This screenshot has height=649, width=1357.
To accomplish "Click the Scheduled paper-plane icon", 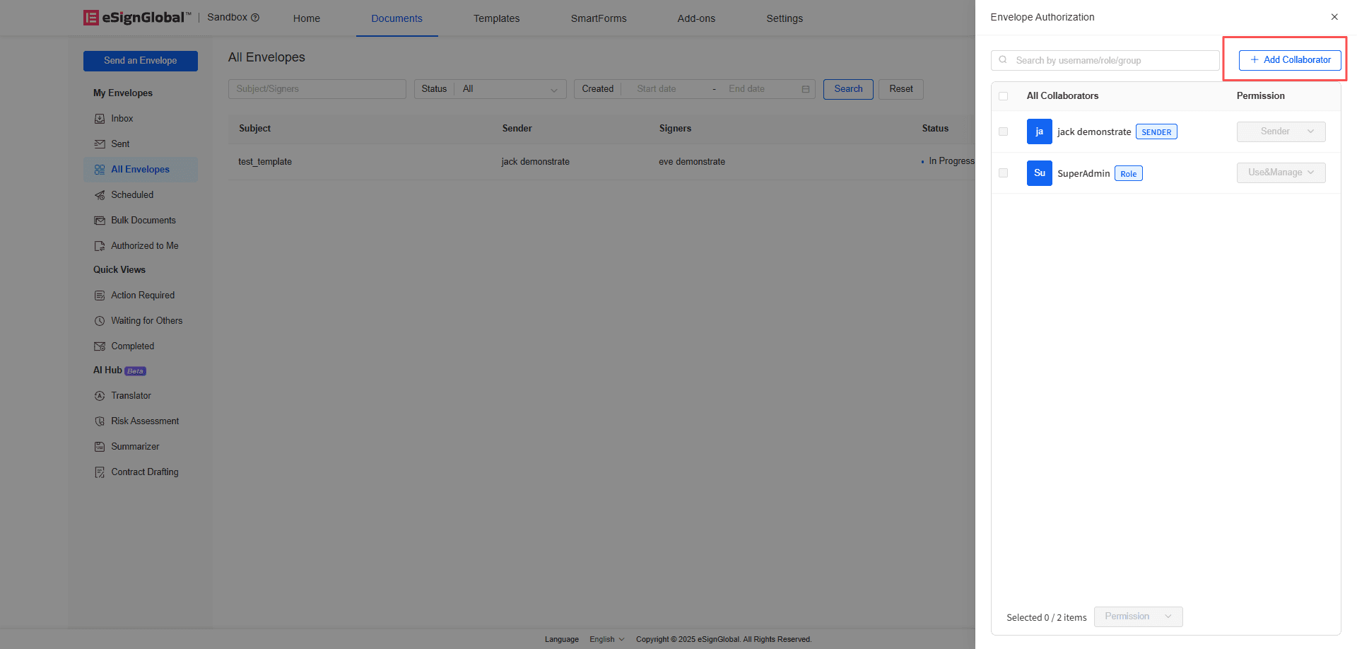I will click(100, 195).
